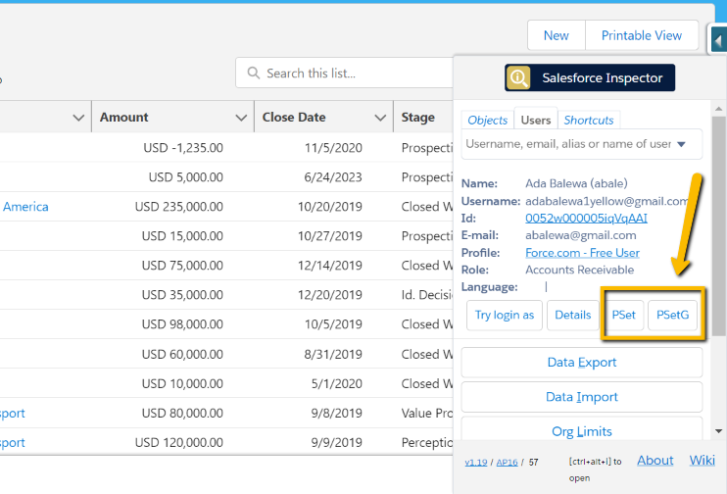
Task: Click the PSet button
Action: point(623,315)
